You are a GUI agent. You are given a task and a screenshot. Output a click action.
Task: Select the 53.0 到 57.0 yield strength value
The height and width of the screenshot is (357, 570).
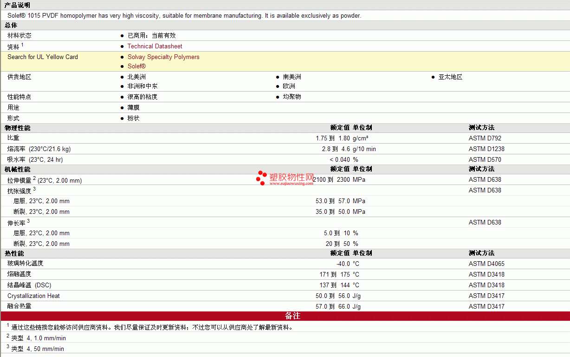coord(333,201)
